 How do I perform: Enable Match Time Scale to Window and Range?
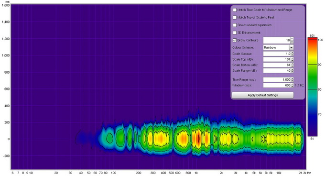point(235,10)
